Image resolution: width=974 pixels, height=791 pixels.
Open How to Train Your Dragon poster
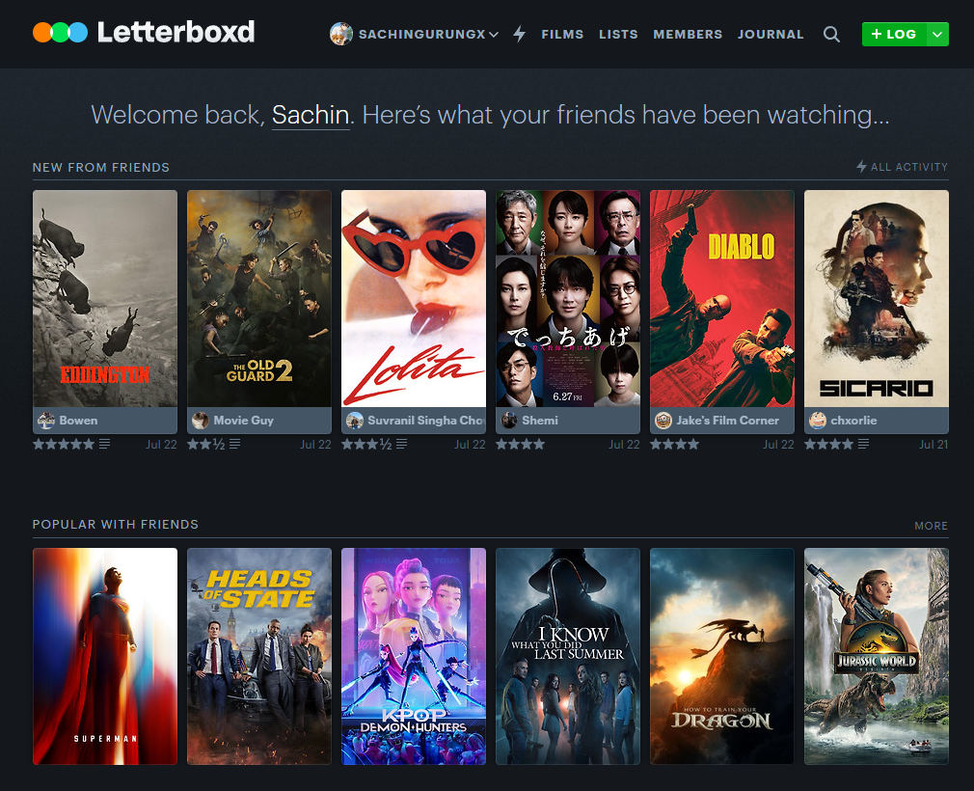[721, 656]
